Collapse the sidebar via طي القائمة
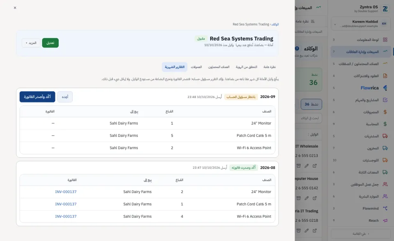 coord(361,234)
